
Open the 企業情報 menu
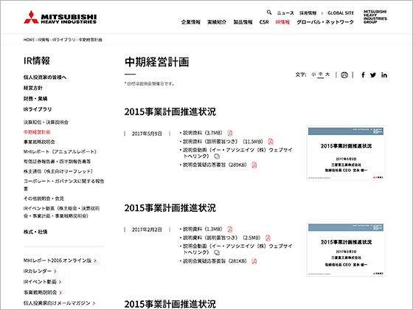click(x=191, y=22)
